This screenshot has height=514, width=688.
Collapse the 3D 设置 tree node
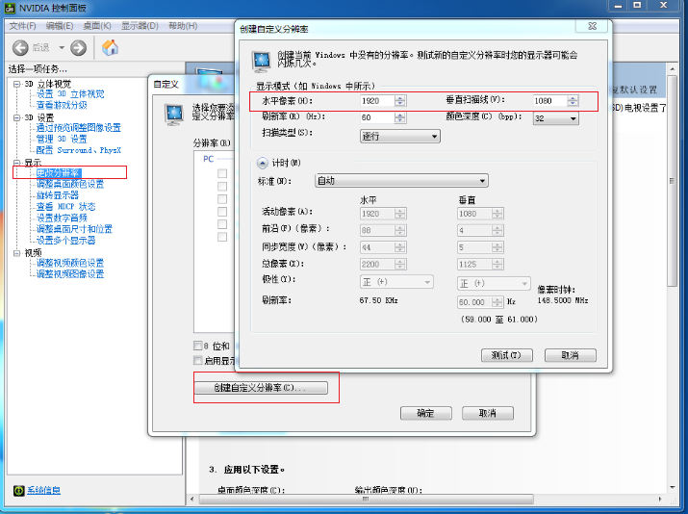tap(16, 117)
